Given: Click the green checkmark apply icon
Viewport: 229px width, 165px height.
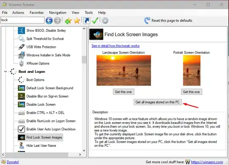Looking at the screenshot, I should point(95,20).
